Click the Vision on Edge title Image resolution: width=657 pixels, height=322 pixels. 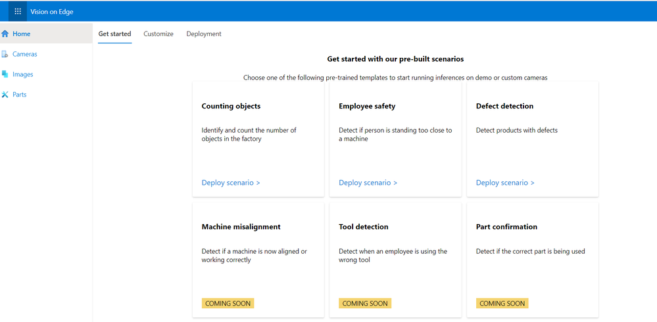click(52, 12)
